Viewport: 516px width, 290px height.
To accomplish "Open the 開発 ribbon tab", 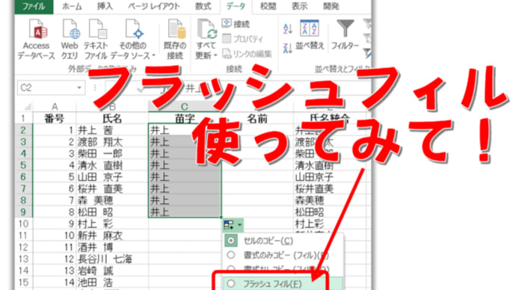I will [x=331, y=6].
